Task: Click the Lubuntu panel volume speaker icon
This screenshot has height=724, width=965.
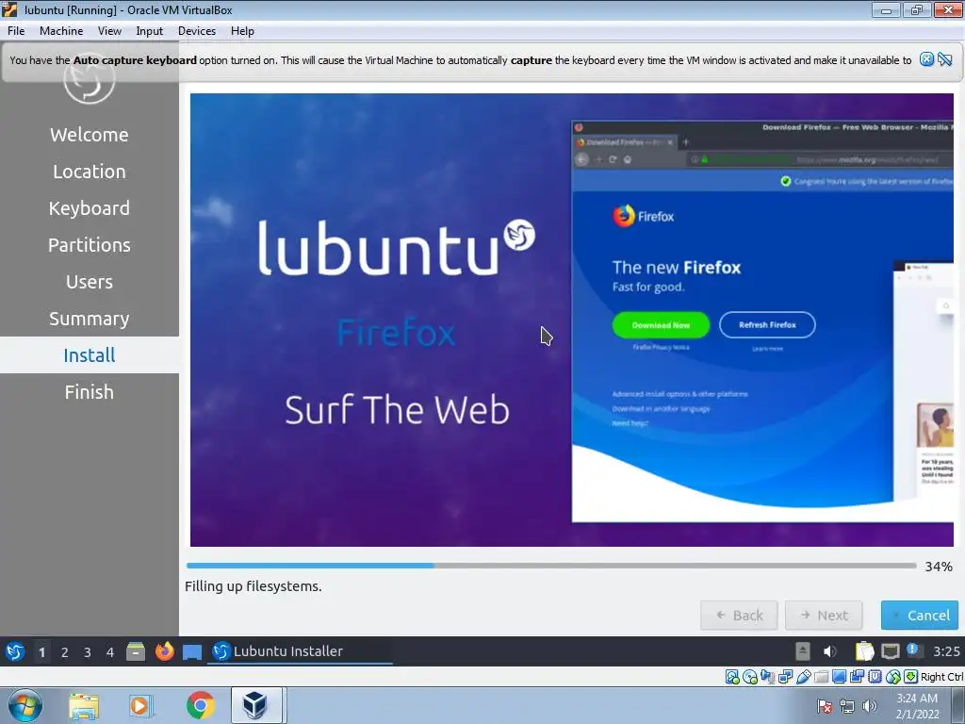Action: click(x=830, y=651)
